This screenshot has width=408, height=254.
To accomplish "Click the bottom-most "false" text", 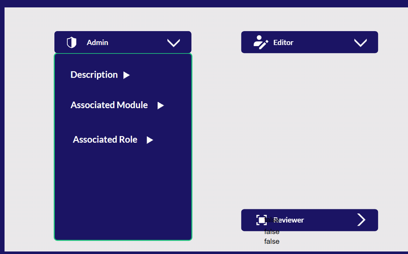I will 272,241.
